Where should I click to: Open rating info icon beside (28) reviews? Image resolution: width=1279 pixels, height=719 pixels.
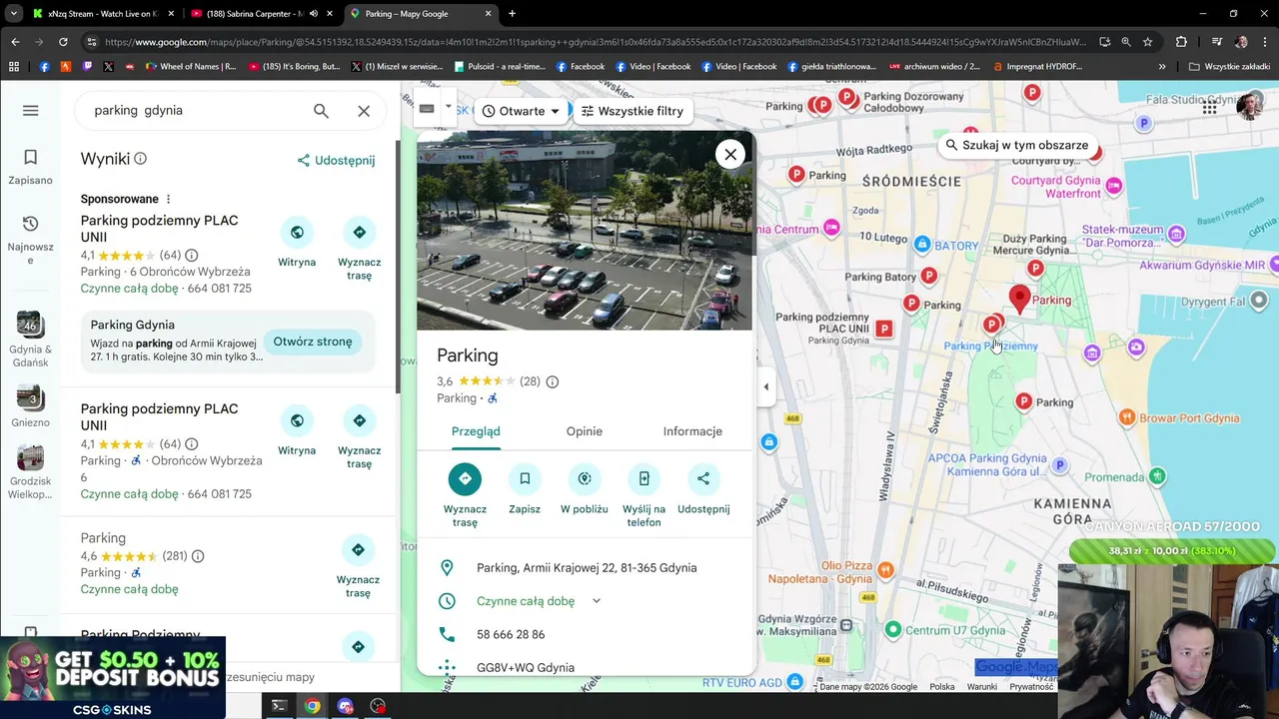pos(552,381)
